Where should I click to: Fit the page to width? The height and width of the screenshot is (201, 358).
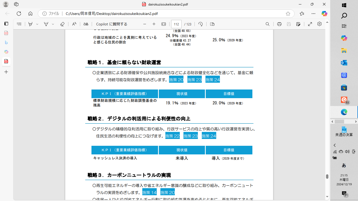[x=163, y=24]
